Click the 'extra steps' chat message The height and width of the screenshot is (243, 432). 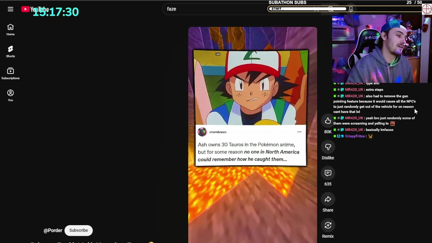(x=375, y=89)
